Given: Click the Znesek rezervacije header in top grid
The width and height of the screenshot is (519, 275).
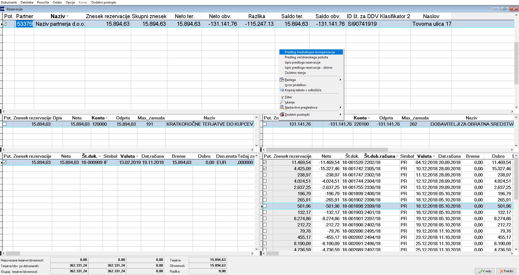Looking at the screenshot, I should tap(108, 16).
